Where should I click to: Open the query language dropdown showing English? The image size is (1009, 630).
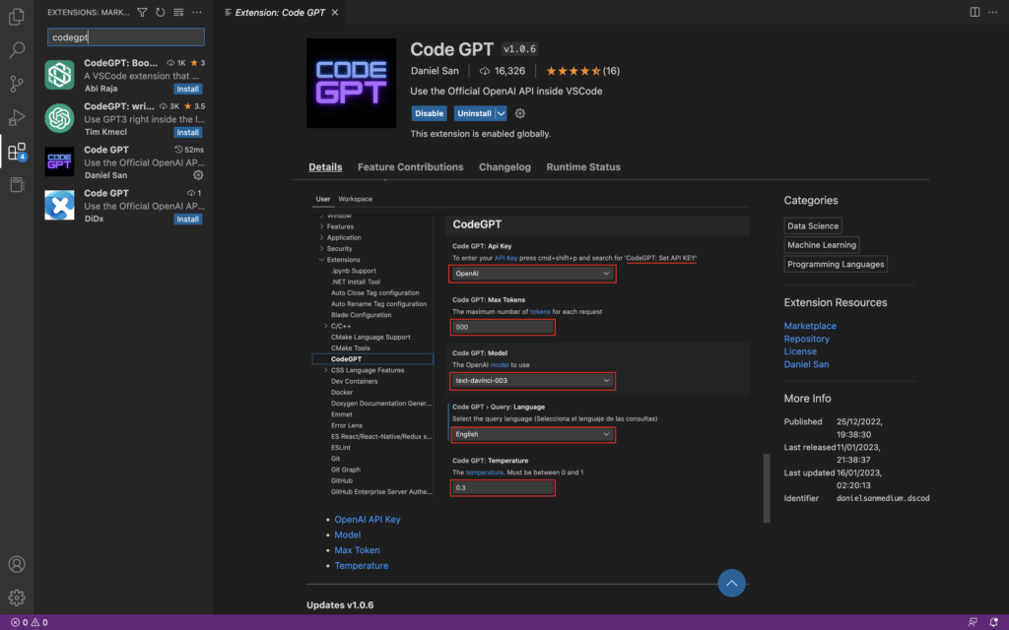click(x=532, y=434)
